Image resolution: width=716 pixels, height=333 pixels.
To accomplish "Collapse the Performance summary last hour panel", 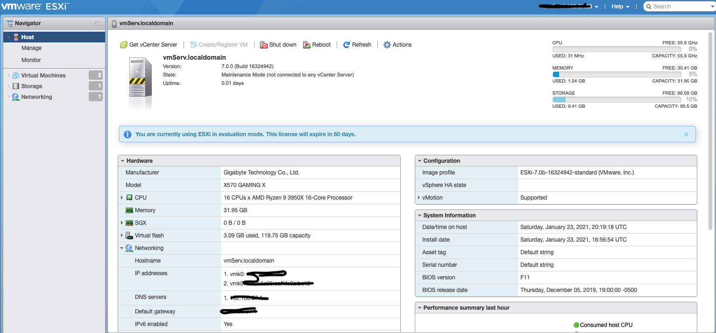I will tap(419, 308).
